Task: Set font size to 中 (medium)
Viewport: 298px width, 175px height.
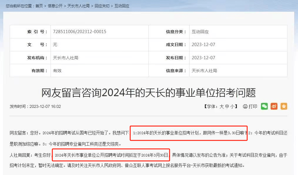Action: click(x=227, y=106)
